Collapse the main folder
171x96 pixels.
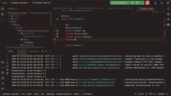tap(12, 25)
